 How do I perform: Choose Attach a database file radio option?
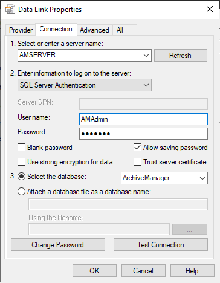(x=21, y=192)
